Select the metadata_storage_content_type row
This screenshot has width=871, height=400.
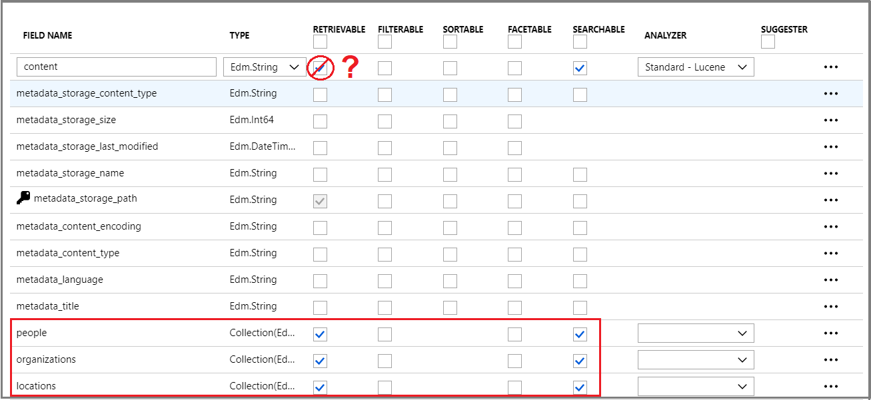click(436, 94)
